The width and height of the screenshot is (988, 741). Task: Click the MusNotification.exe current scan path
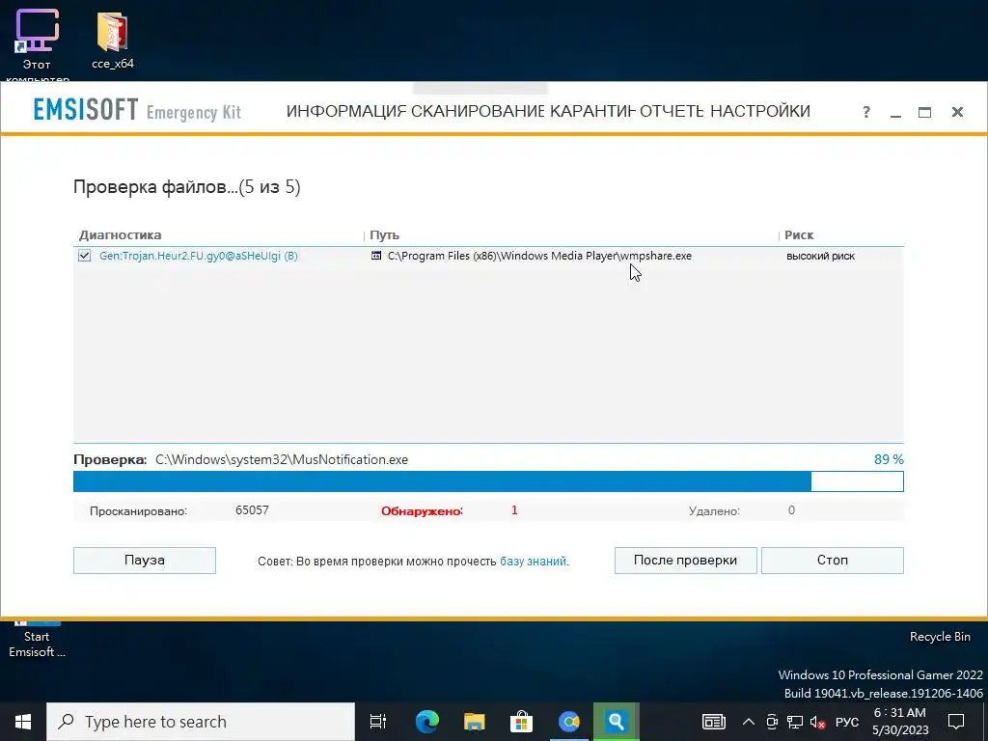(x=282, y=459)
